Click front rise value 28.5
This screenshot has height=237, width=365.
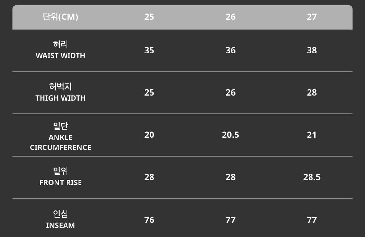pos(312,177)
